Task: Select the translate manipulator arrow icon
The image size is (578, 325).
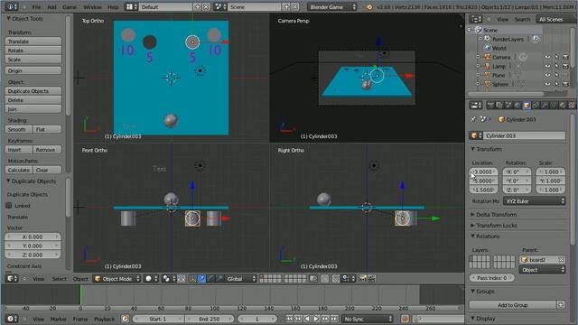Action: pos(201,279)
